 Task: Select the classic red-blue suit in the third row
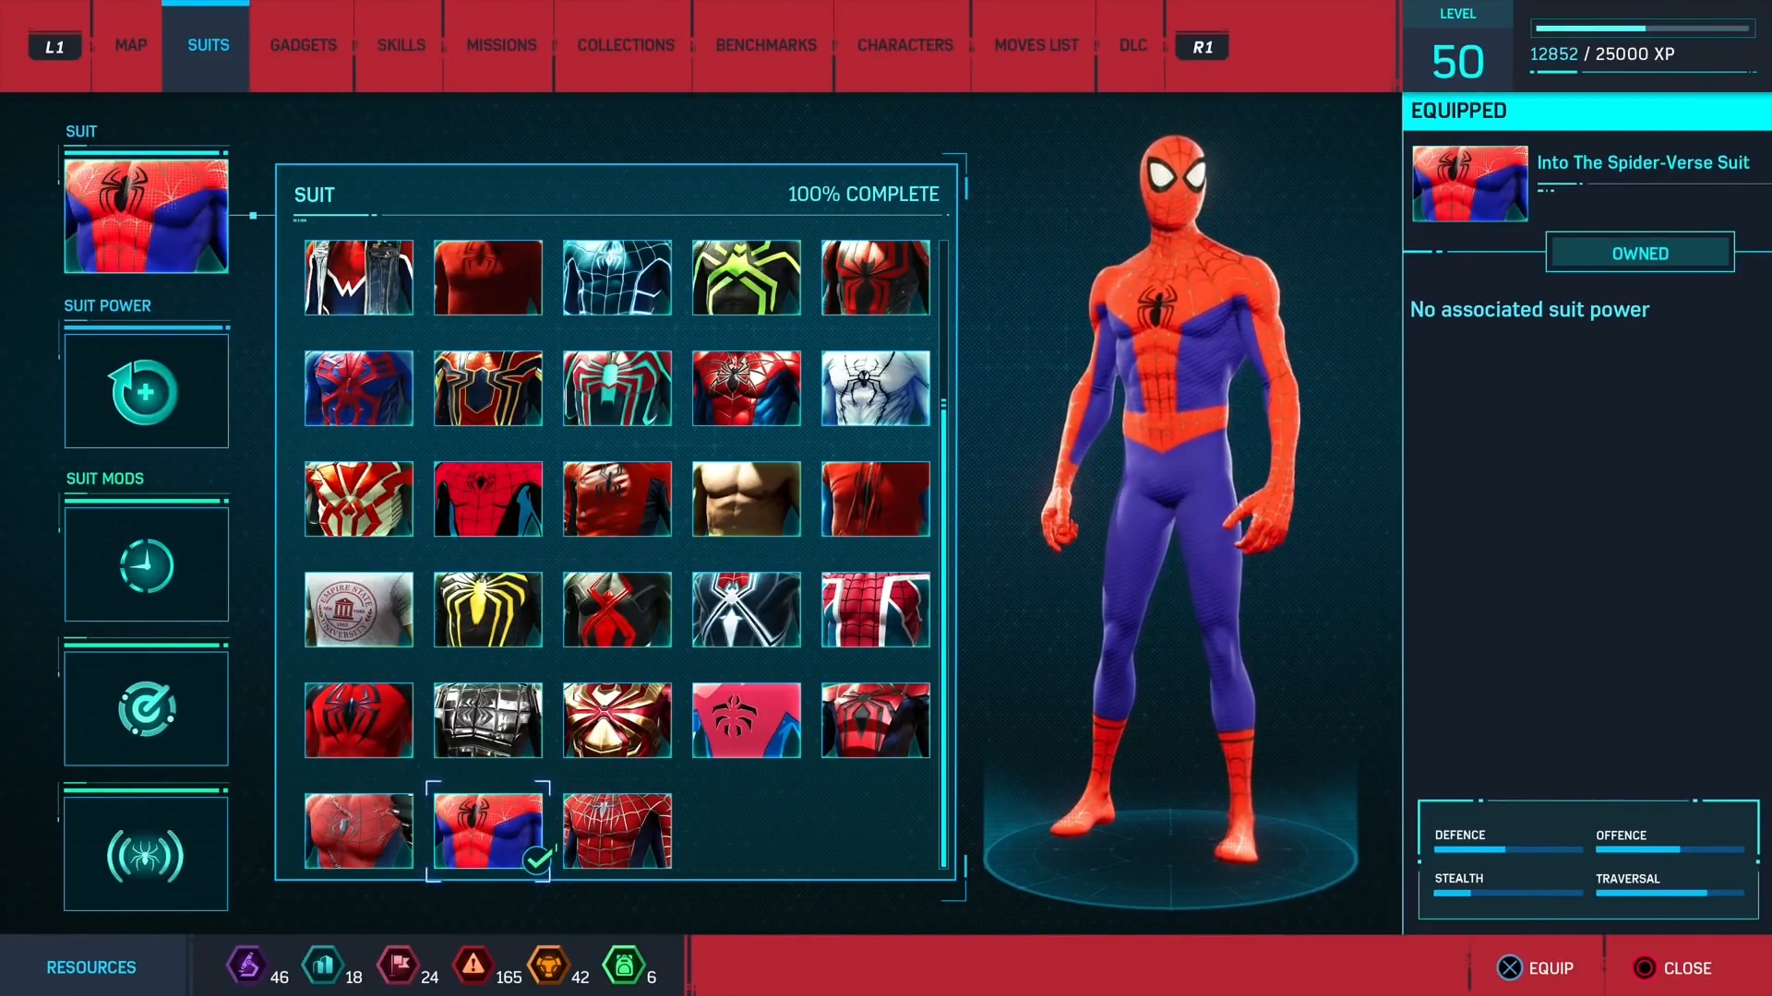[x=488, y=499]
